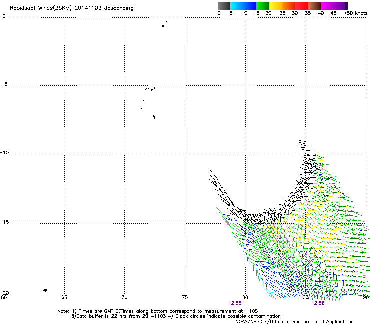
Task: Click the '>50 knots' legend label
Action: click(x=355, y=13)
